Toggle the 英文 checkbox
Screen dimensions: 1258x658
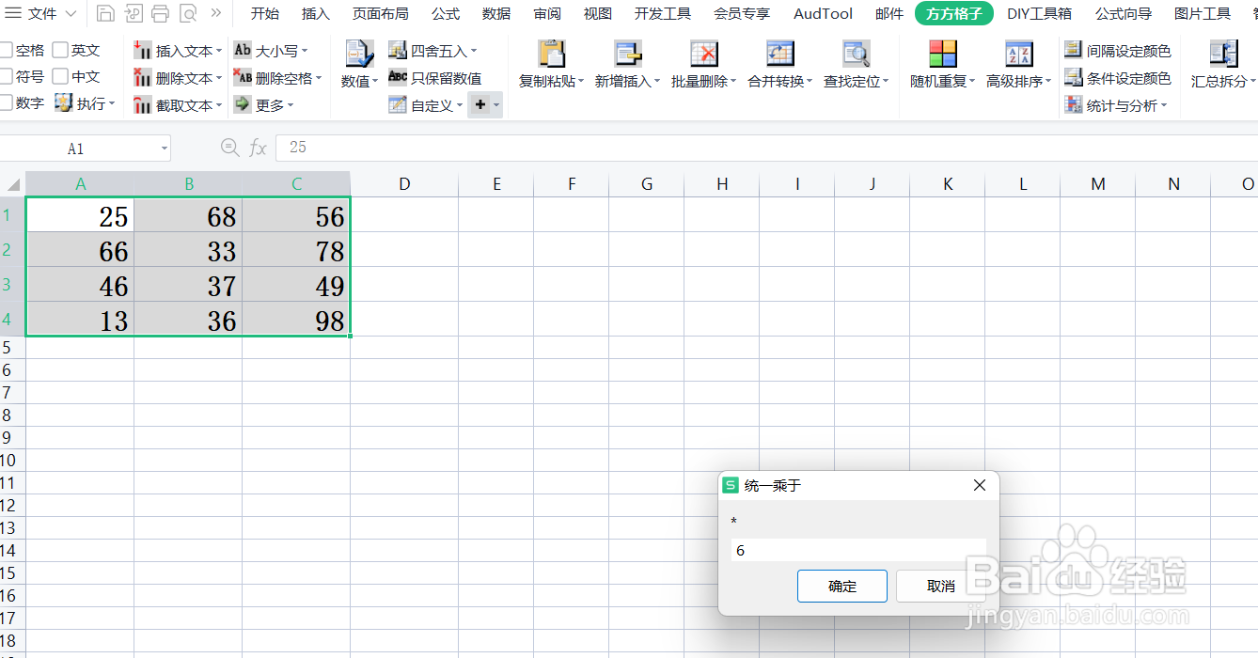pos(60,50)
